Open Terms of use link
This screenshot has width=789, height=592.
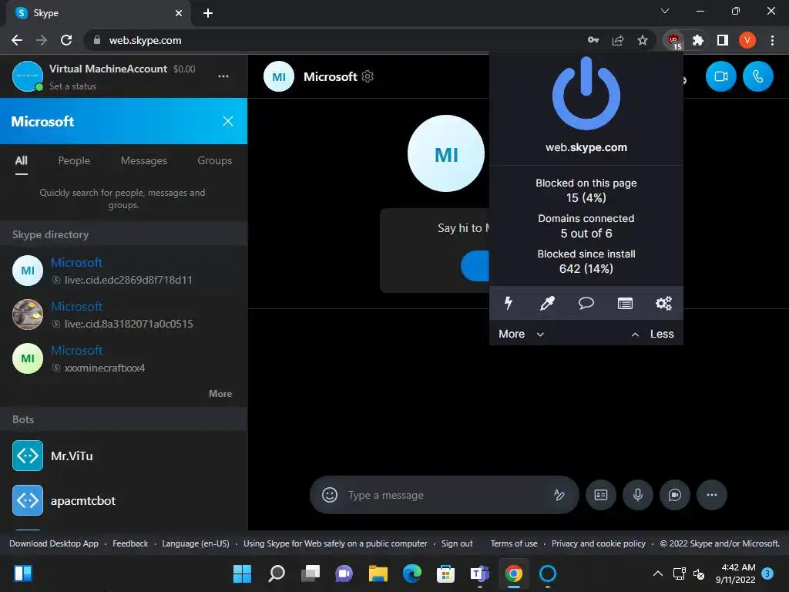pos(514,543)
